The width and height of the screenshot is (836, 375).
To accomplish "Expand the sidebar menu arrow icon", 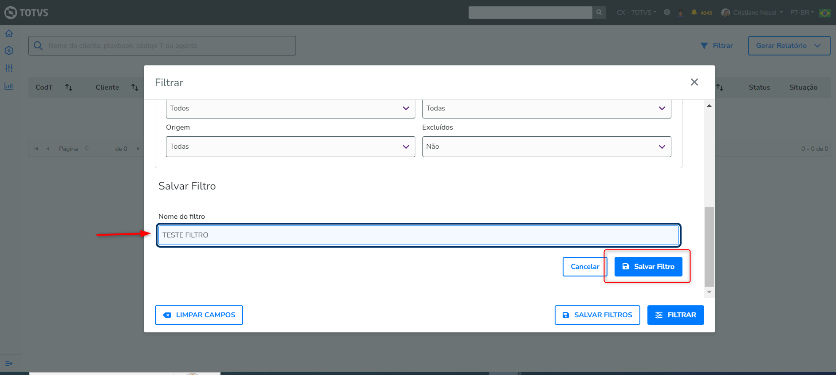I will click(9, 363).
